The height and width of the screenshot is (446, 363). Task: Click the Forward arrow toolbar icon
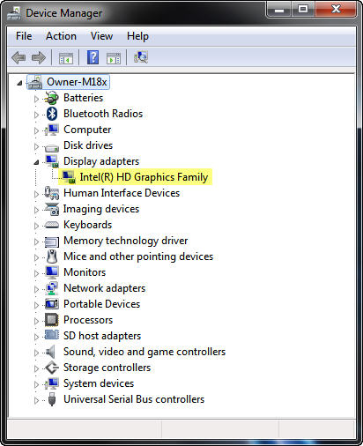tap(39, 57)
